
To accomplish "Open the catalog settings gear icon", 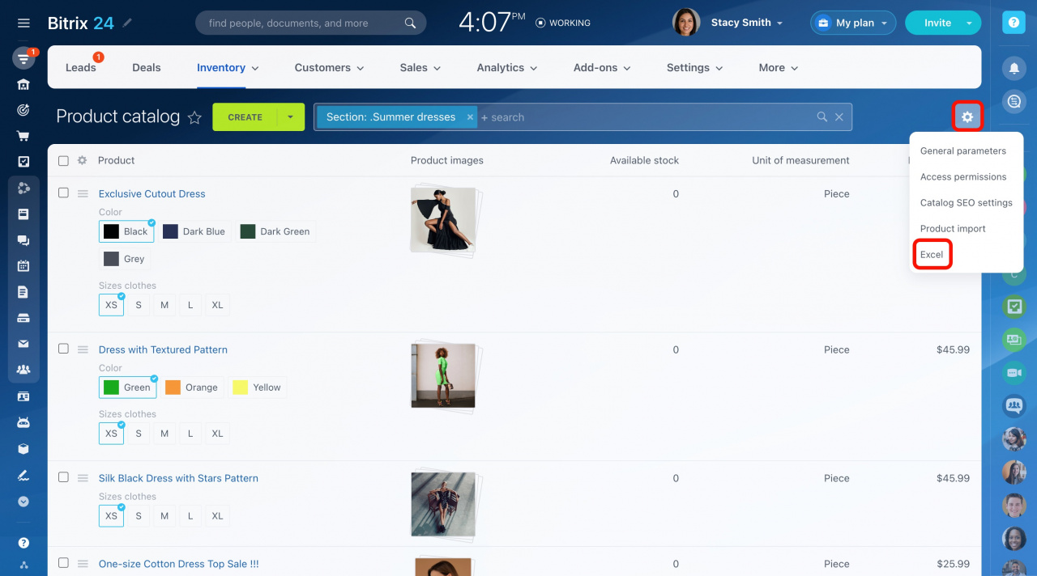I will point(967,117).
